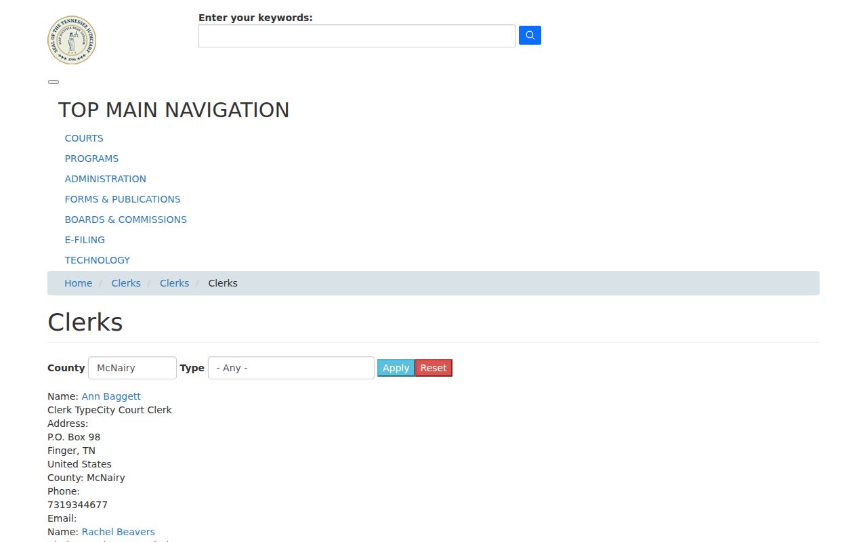
Task: Open the E-FILING navigation link
Action: (x=85, y=240)
